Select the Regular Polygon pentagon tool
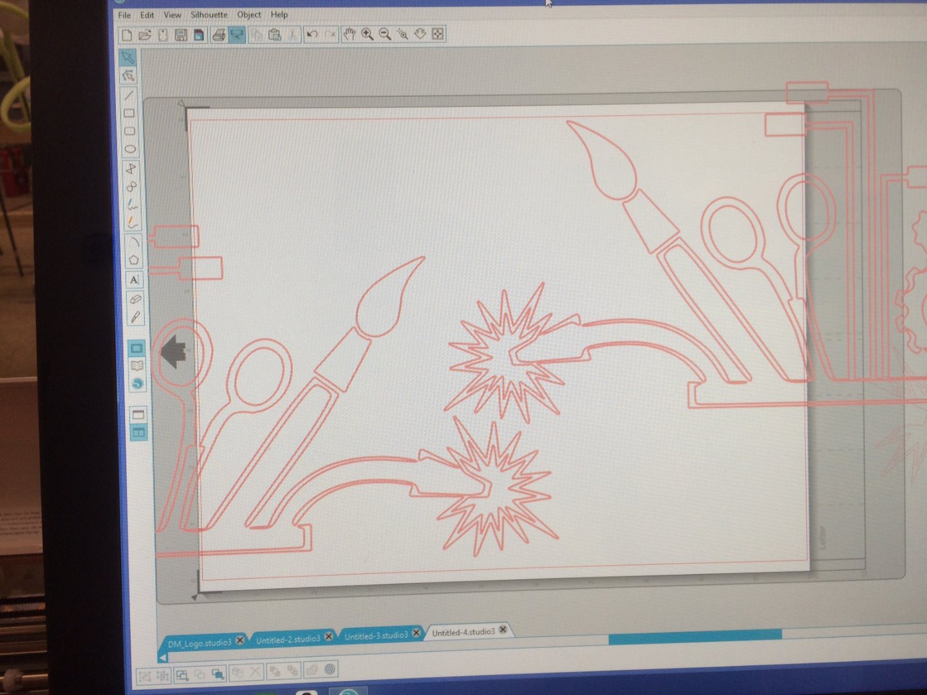This screenshot has width=927, height=695. [133, 260]
